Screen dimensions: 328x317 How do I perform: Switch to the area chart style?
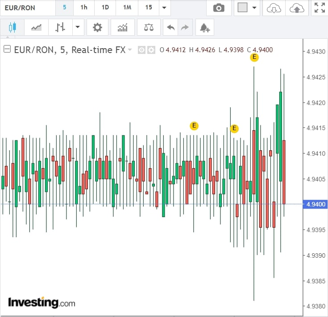[x=36, y=28]
